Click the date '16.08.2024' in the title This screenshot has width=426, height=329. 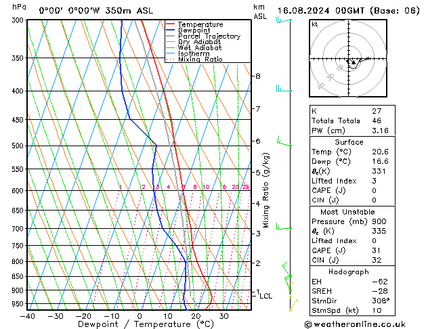click(x=303, y=11)
